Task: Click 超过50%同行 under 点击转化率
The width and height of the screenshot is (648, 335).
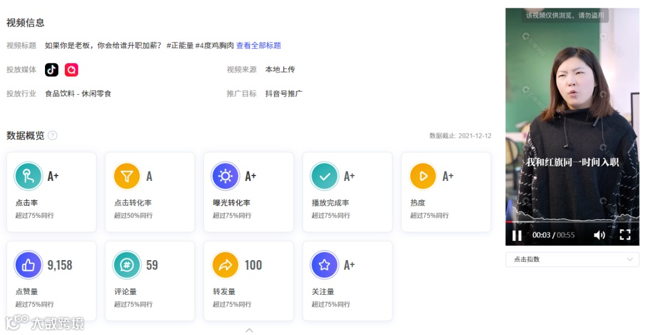Action: tap(133, 215)
